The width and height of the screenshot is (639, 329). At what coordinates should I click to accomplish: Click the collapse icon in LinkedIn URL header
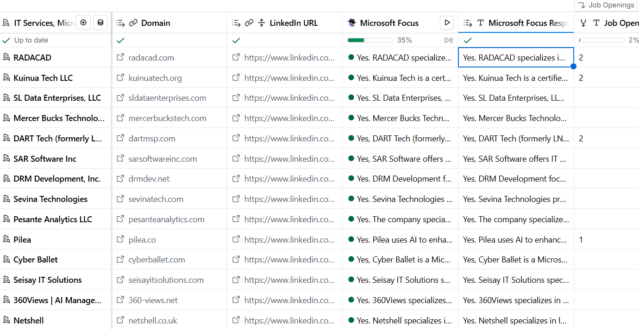pyautogui.click(x=262, y=23)
